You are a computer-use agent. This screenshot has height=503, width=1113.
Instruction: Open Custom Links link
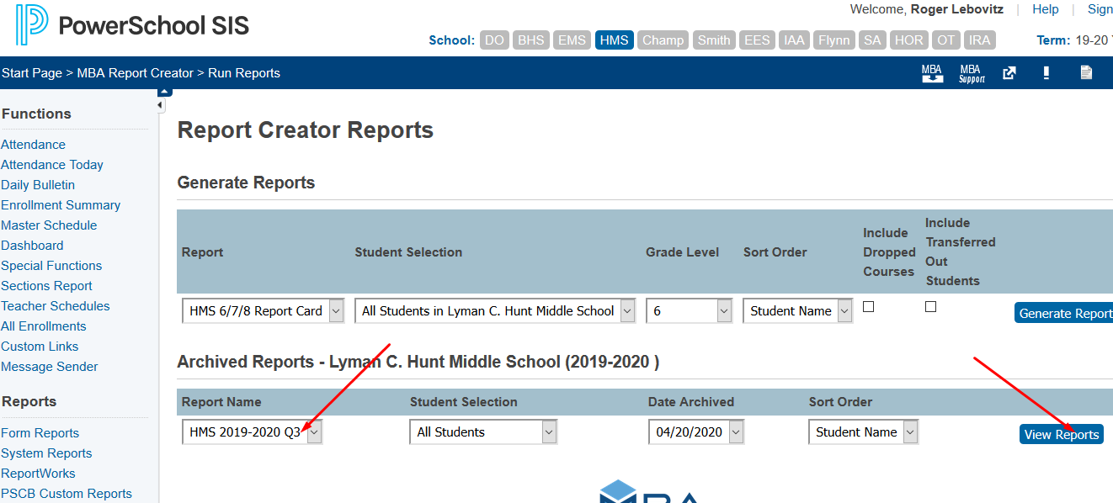point(40,347)
